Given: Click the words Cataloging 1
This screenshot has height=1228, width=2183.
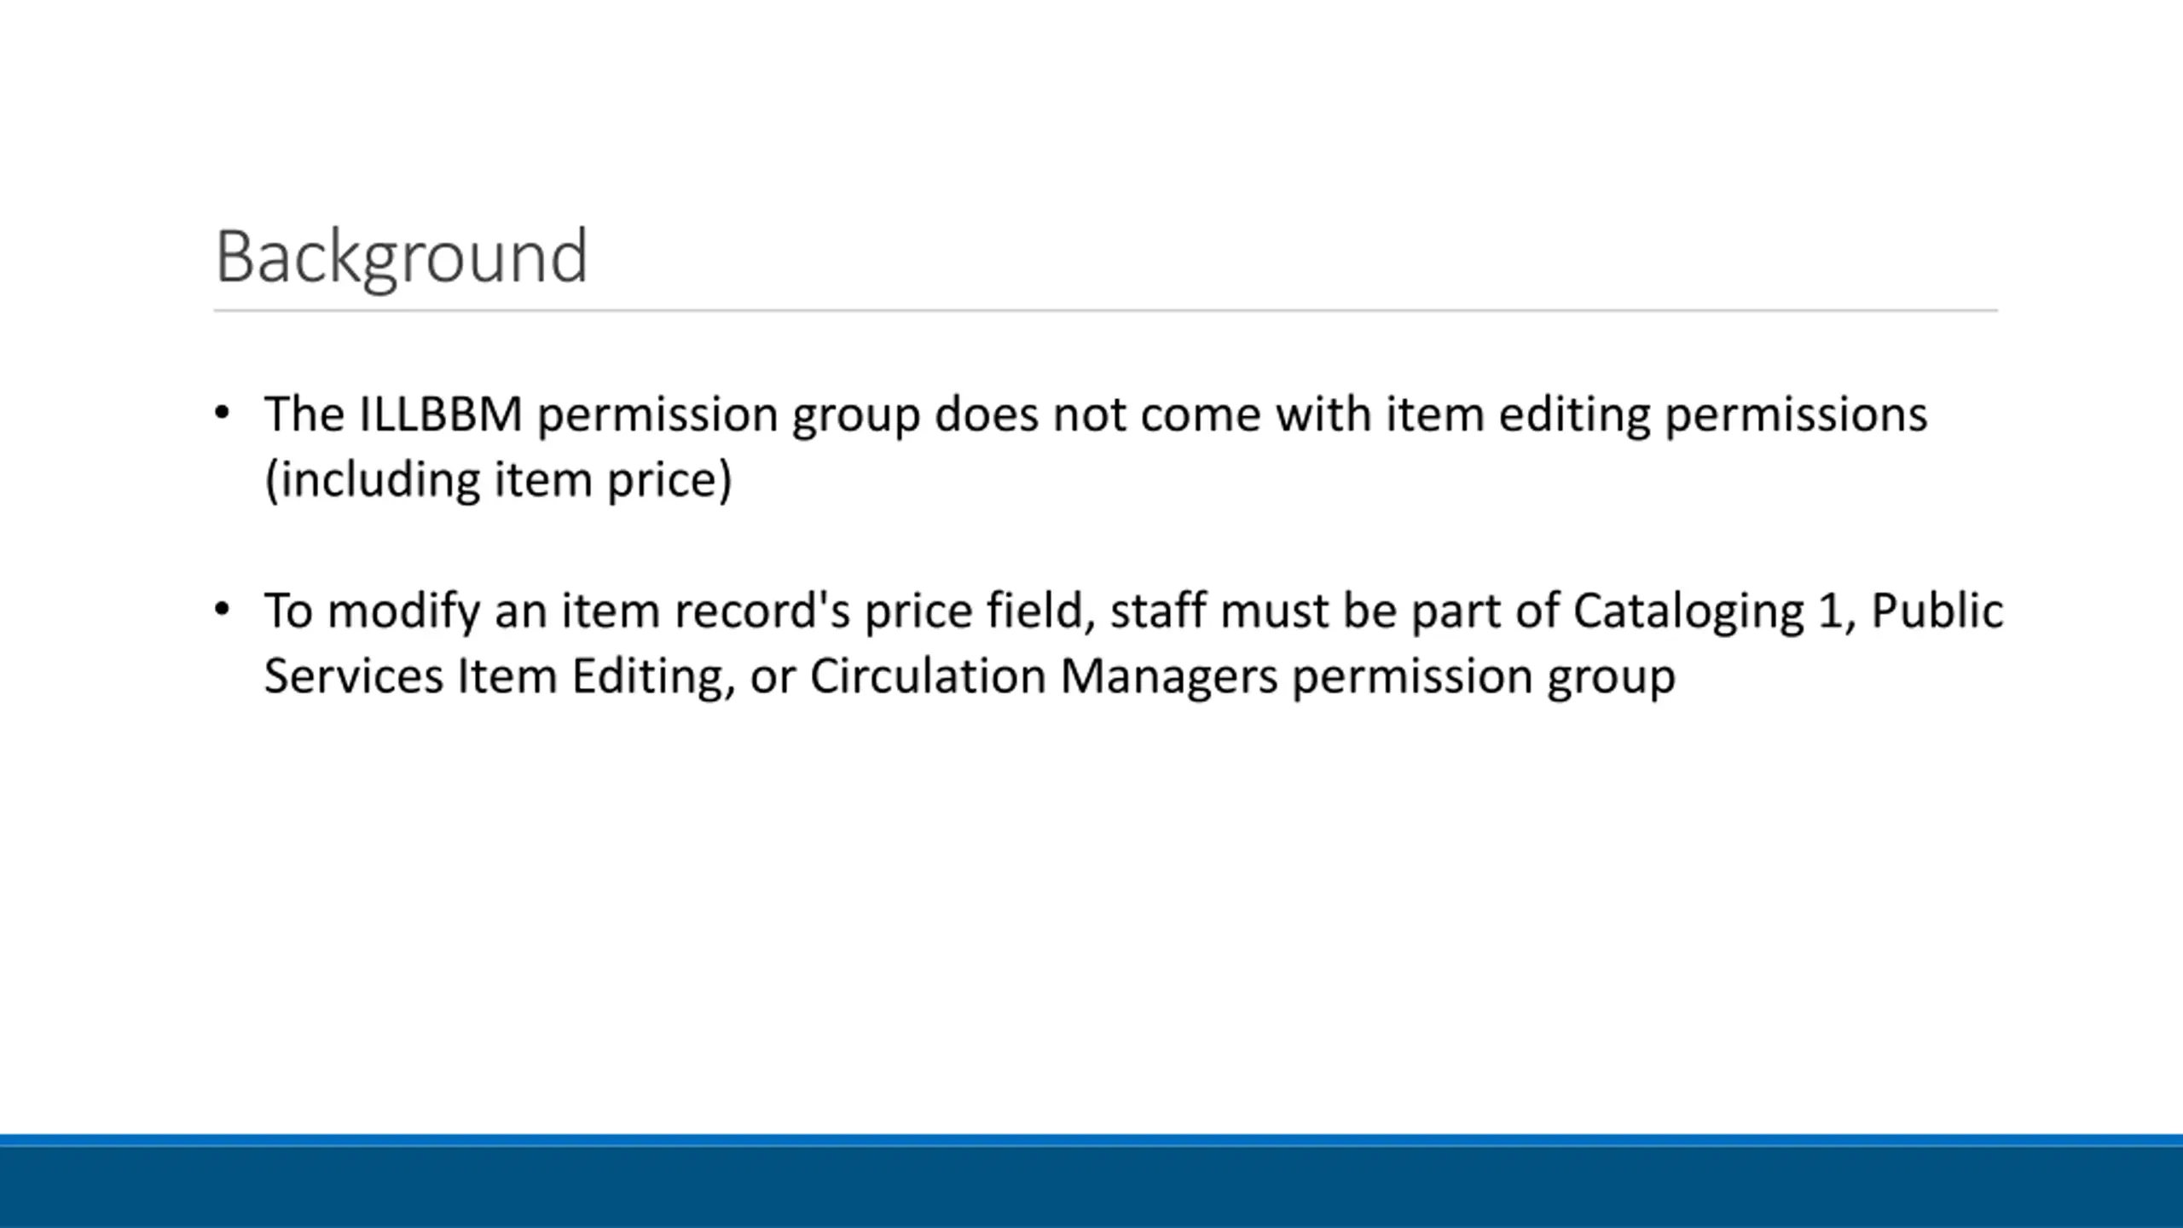Looking at the screenshot, I should pyautogui.click(x=1713, y=612).
